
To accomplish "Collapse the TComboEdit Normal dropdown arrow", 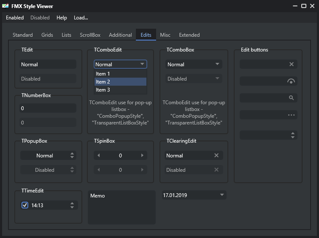I will [x=142, y=64].
